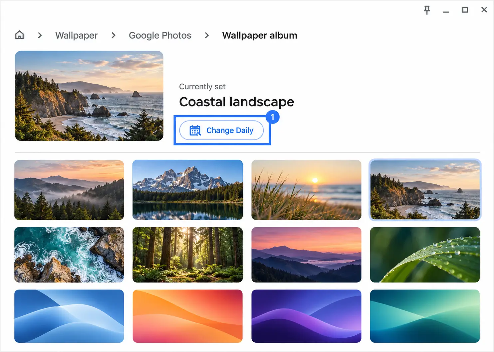Viewport: 494px width, 352px height.
Task: Select the highlighted coastal cliffs photo in grid
Action: [425, 190]
